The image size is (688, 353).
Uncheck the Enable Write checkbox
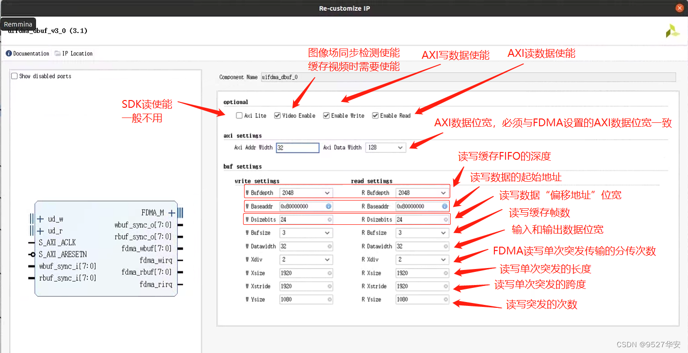point(327,116)
